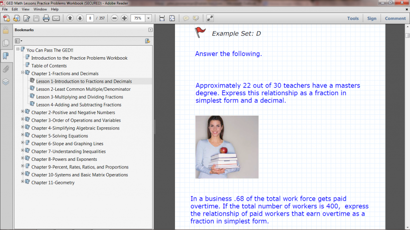Open the security lock panel icon
This screenshot has width=410, height=230.
click(6, 30)
